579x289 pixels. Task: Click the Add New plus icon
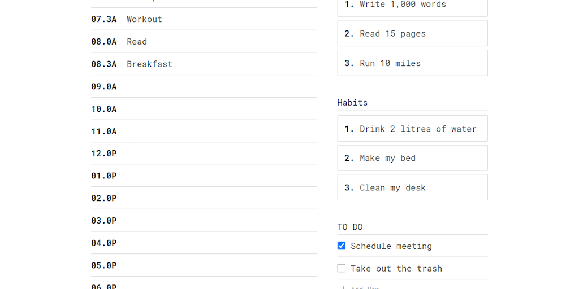pyautogui.click(x=342, y=287)
